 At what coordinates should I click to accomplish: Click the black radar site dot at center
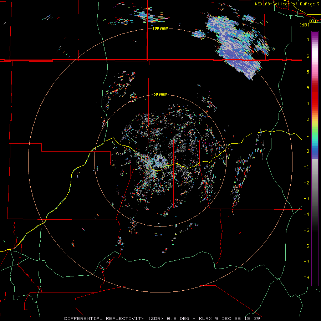coord(160,160)
